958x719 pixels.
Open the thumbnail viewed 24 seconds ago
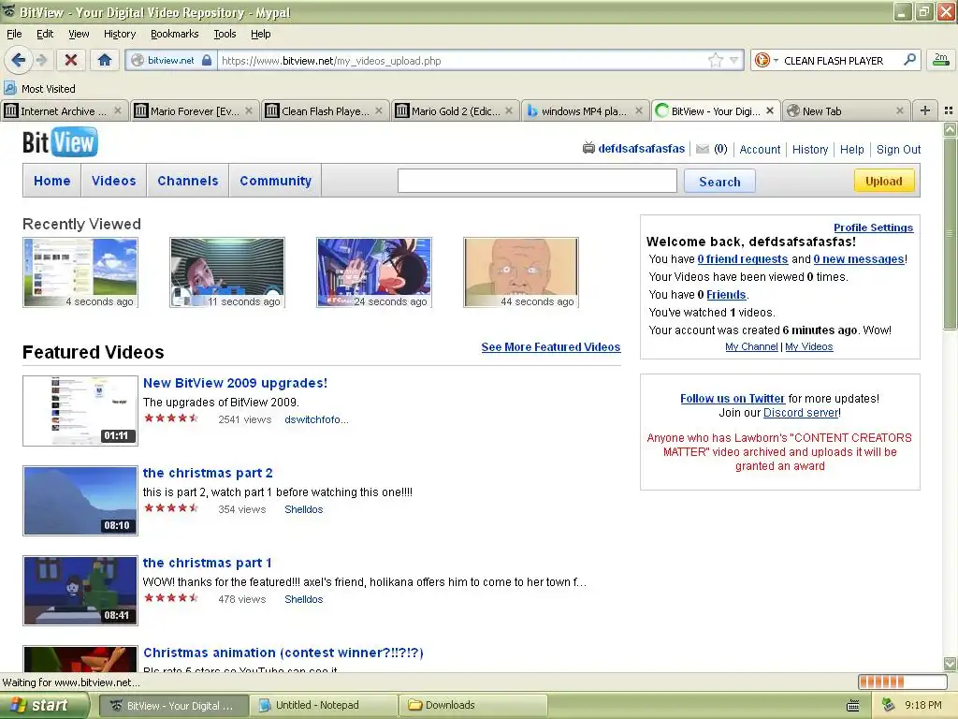tap(374, 272)
